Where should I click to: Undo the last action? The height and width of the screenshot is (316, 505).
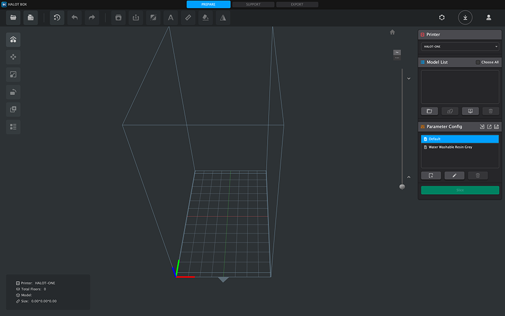[x=74, y=18]
